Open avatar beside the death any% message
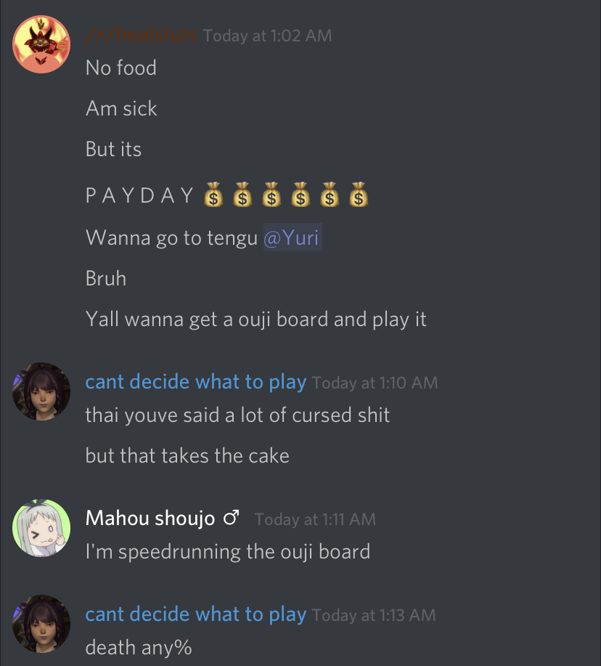 41,624
